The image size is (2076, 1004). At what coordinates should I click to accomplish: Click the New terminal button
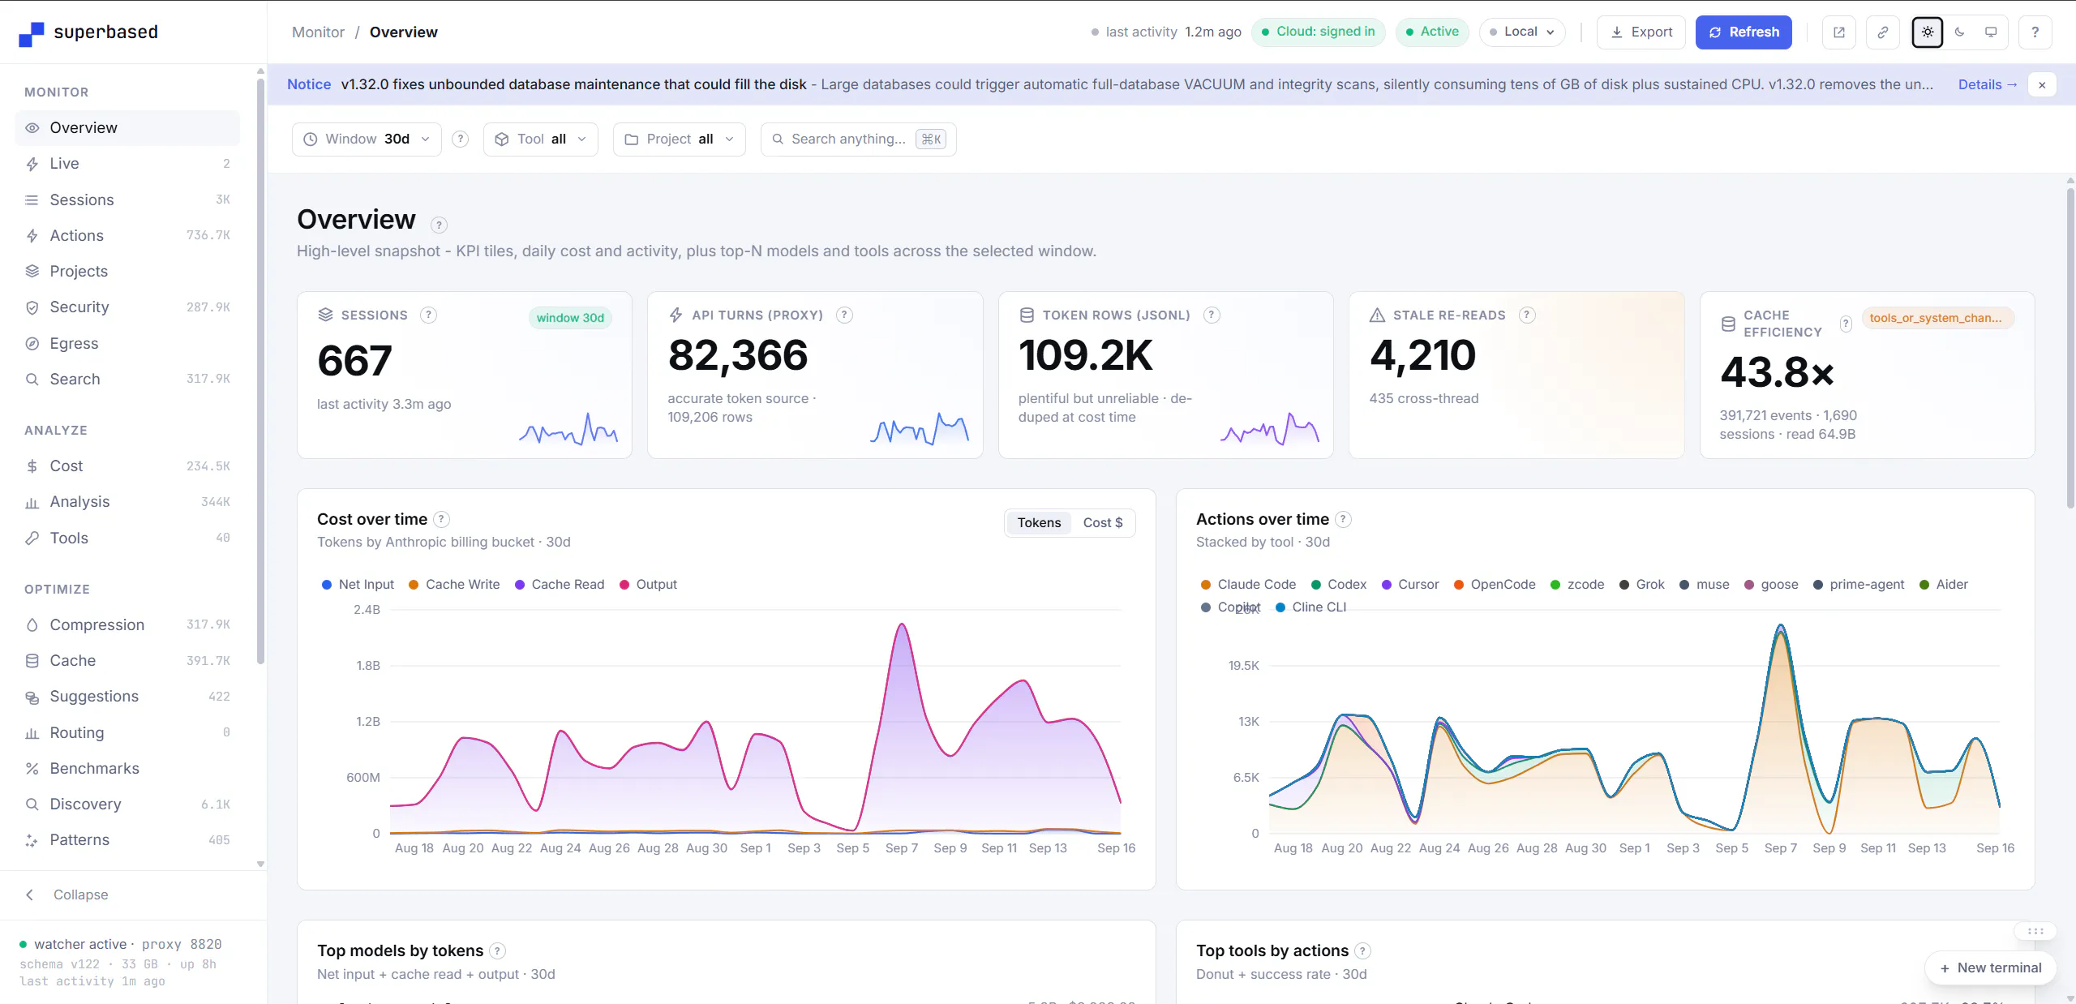pyautogui.click(x=1990, y=968)
